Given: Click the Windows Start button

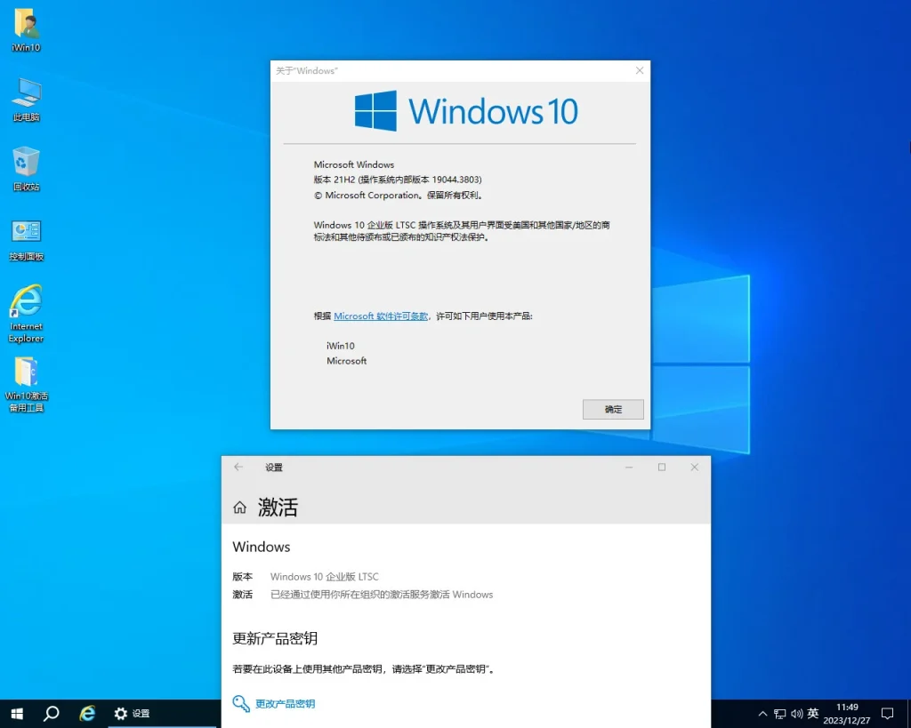Looking at the screenshot, I should (17, 714).
